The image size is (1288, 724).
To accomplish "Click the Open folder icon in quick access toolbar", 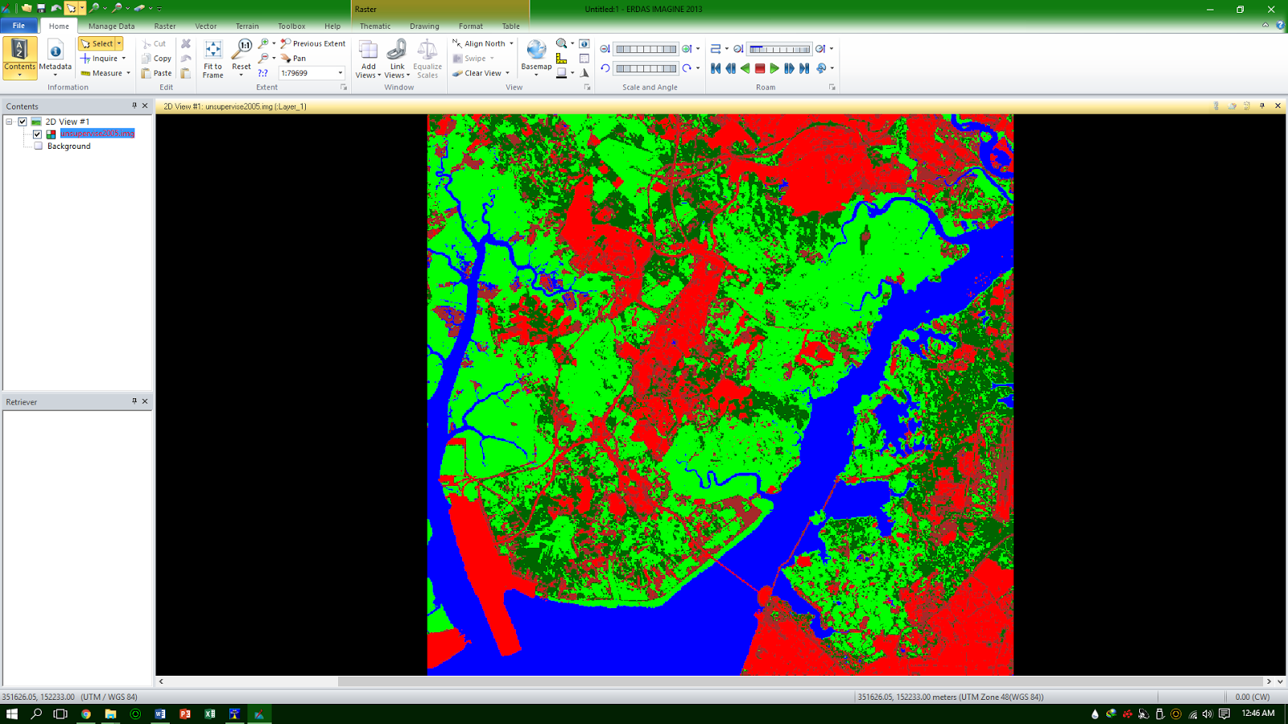I will click(x=27, y=8).
